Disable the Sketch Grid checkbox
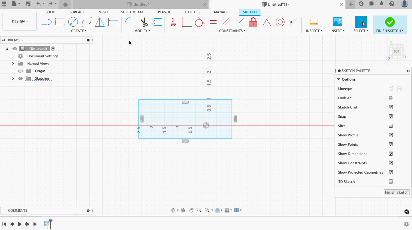 point(391,107)
